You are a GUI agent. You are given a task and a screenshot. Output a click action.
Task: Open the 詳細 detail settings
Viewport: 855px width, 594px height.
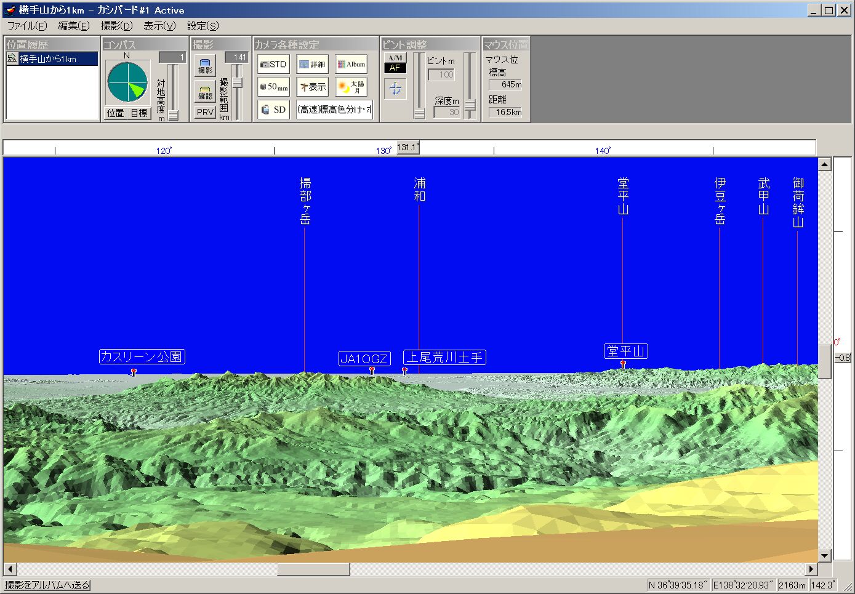[312, 64]
